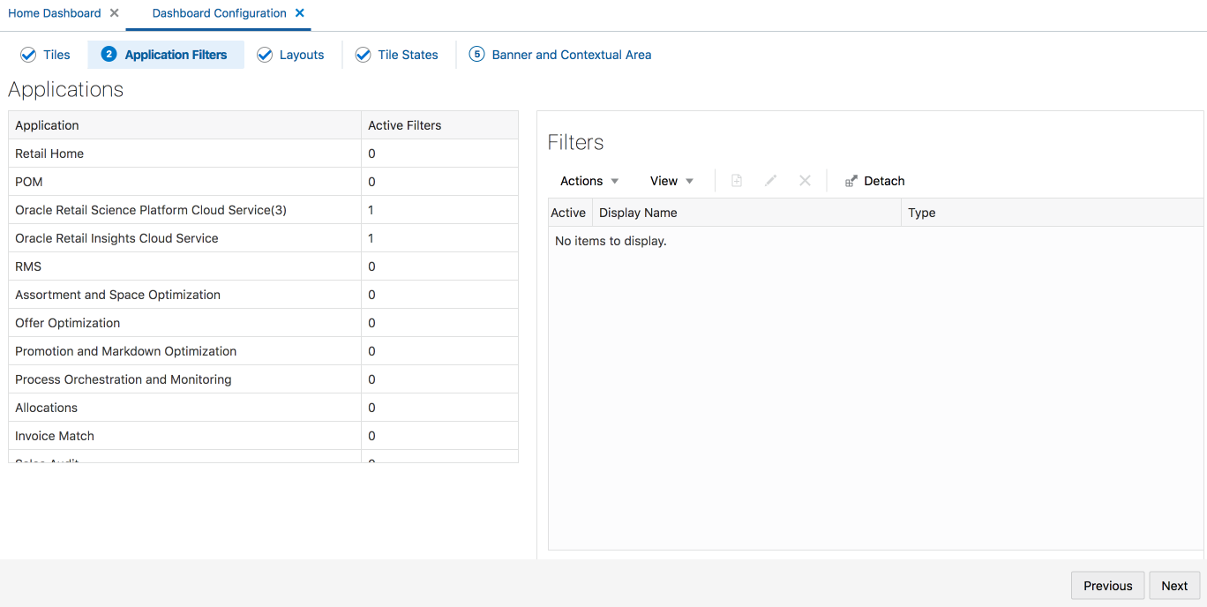Click the step 5 circle icon
The width and height of the screenshot is (1207, 607).
[x=476, y=55]
